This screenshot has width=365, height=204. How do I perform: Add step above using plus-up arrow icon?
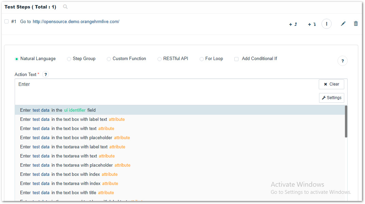(x=293, y=24)
